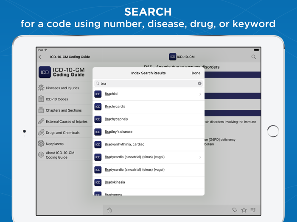Image resolution: width=297 pixels, height=222 pixels.
Task: Tap the ICD-10-CM Coding Guide logo
Action: point(62,72)
